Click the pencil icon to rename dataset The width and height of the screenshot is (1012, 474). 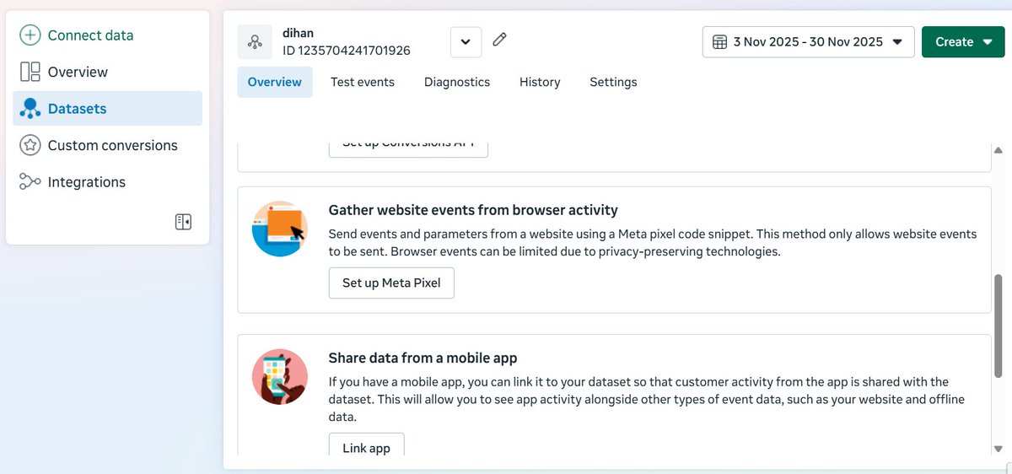(x=499, y=40)
